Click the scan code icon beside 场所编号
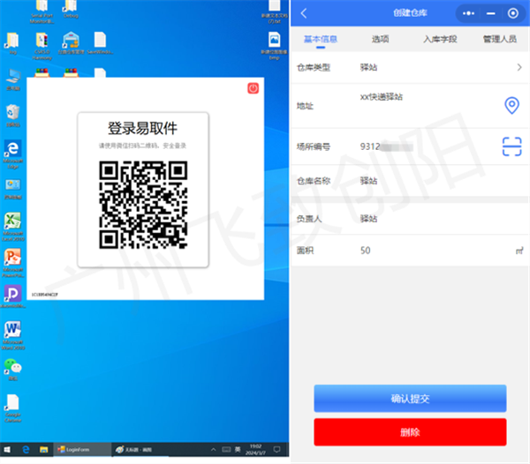Image resolution: width=530 pixels, height=464 pixels. (x=511, y=146)
